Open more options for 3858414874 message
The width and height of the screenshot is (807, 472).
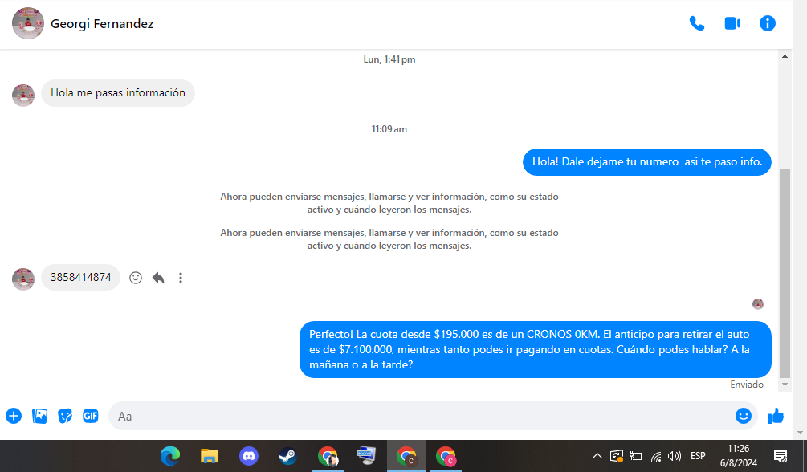pos(181,278)
